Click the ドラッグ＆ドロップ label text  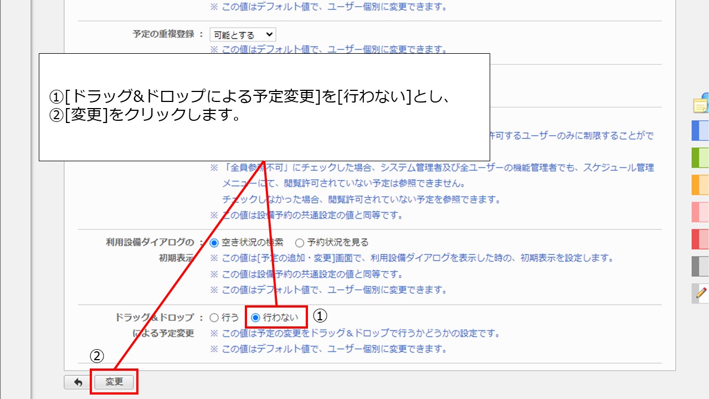click(x=155, y=318)
